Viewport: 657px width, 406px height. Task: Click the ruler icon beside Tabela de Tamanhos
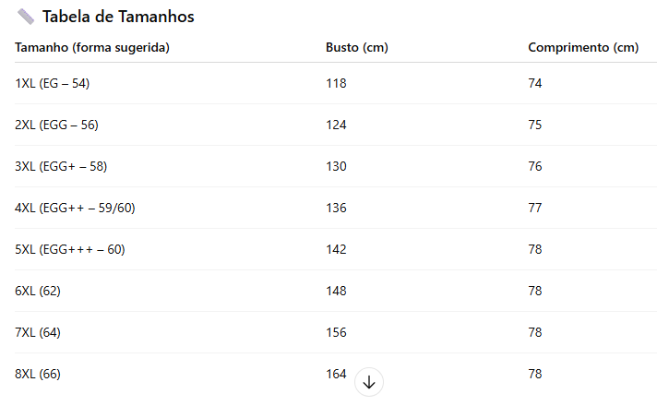pyautogui.click(x=26, y=17)
